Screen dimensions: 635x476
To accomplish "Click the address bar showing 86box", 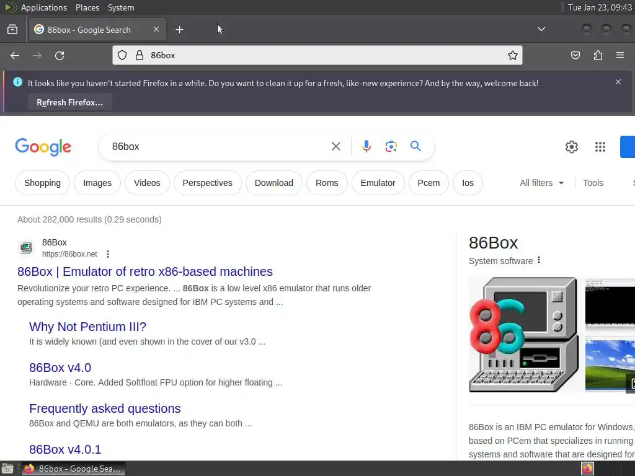I will point(317,55).
